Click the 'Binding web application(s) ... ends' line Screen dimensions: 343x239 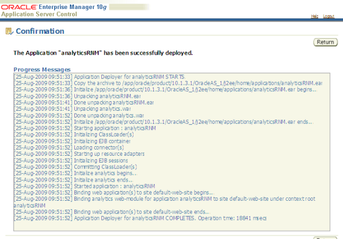tap(112, 211)
